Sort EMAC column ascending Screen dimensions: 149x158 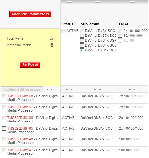click(x=130, y=89)
